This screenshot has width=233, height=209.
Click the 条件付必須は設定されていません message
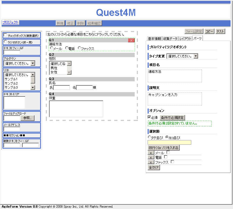point(179,123)
